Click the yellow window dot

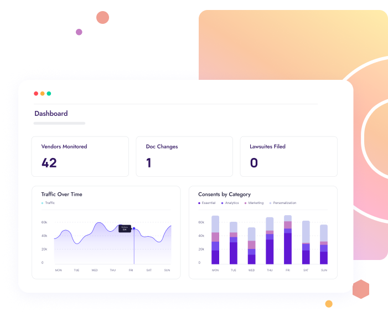pos(43,94)
